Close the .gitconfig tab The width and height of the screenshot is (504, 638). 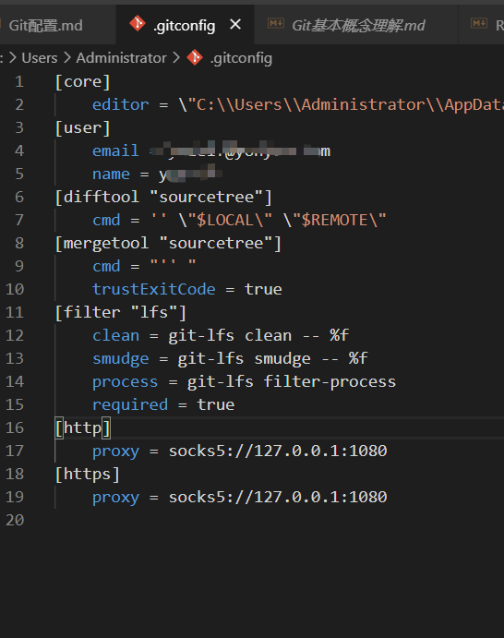[x=235, y=24]
